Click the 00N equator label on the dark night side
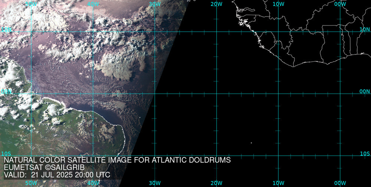The image size is (371, 187). [x=365, y=92]
